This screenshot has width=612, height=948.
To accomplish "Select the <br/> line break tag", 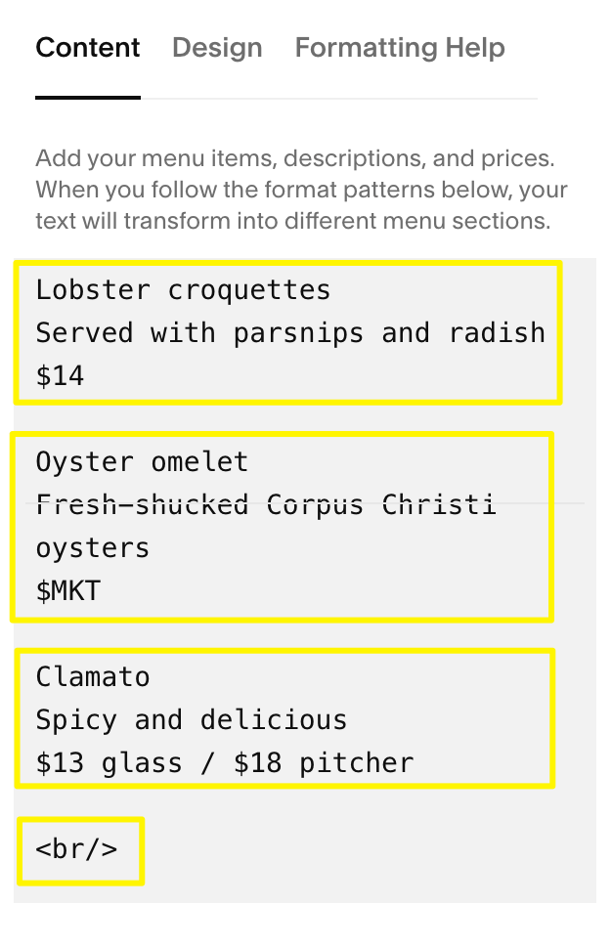I will [x=78, y=848].
